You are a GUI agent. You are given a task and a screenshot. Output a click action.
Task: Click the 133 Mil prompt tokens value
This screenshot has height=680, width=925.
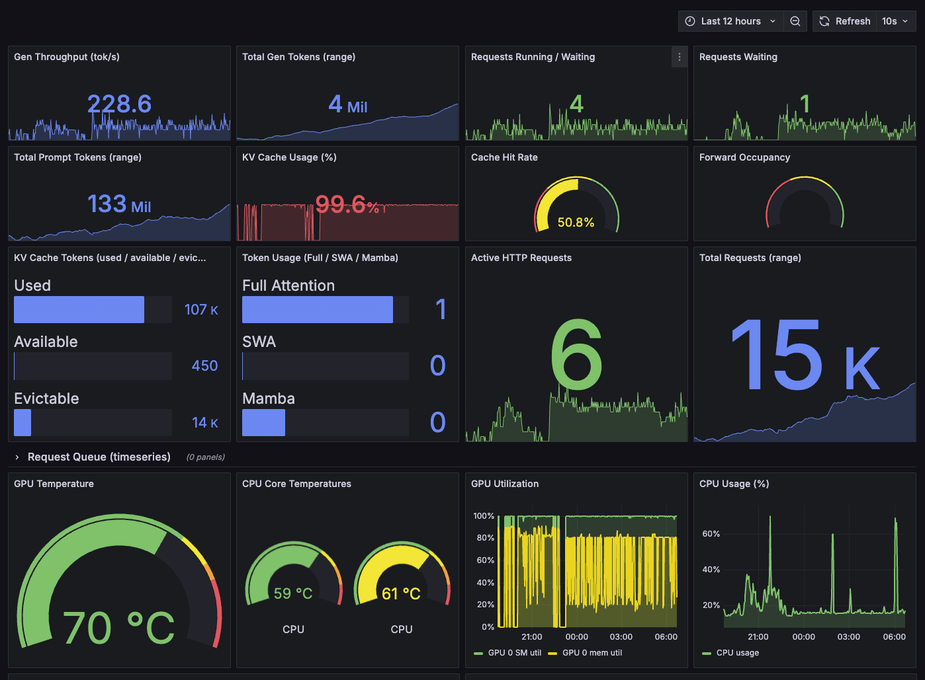click(x=119, y=204)
